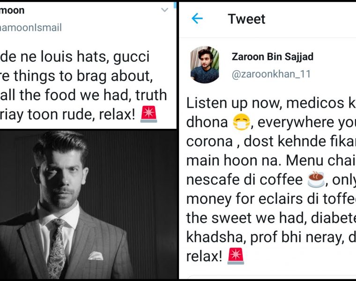Click the Tweet header title
The width and height of the screenshot is (356, 281).
pyautogui.click(x=246, y=19)
